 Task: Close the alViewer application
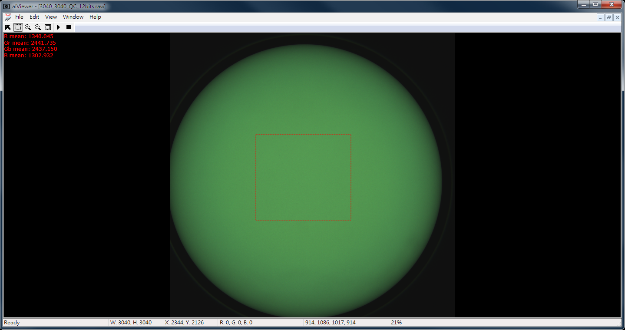pos(612,4)
